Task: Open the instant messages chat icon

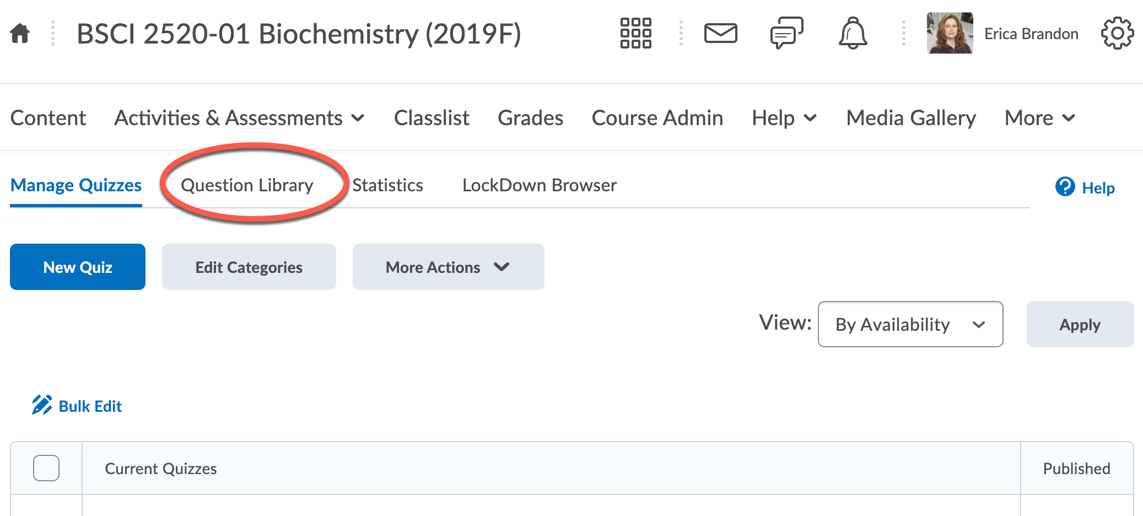Action: tap(786, 34)
